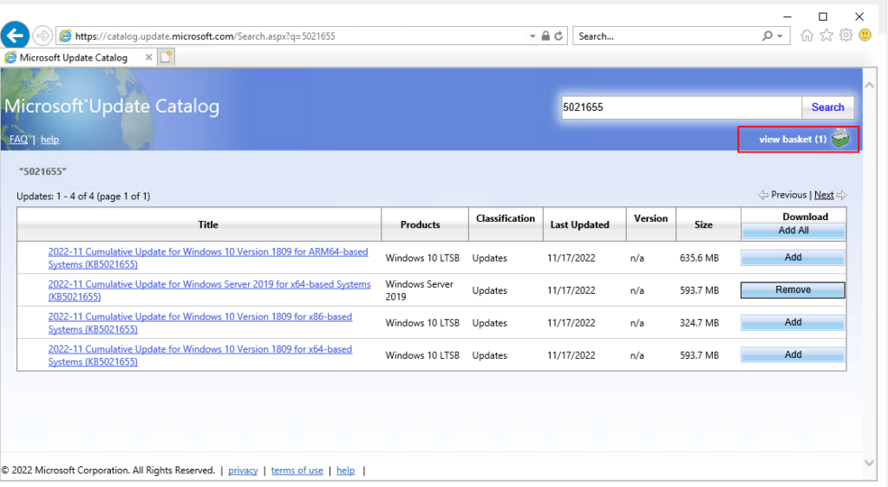Expand the address bar autocomplete dropdown
Screen dimensions: 888x487
[532, 36]
